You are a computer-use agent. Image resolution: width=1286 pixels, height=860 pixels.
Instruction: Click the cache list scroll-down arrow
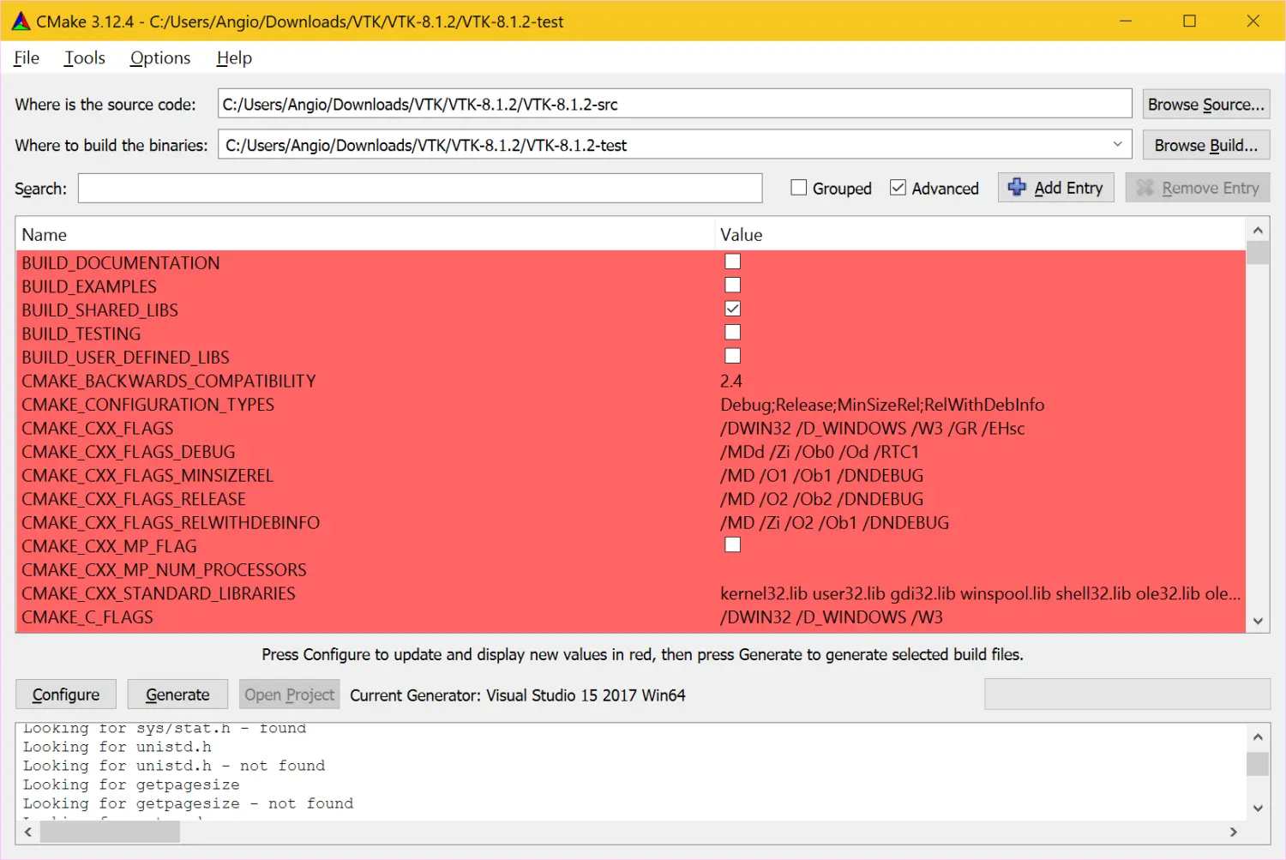(x=1258, y=621)
